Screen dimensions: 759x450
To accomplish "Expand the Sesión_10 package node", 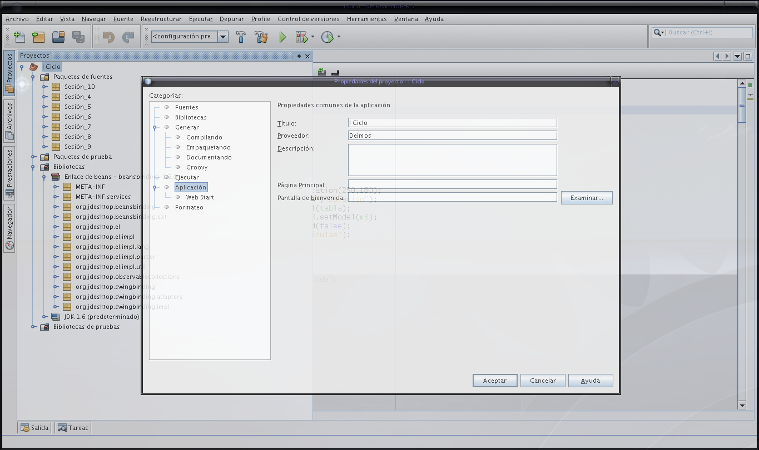I will click(x=45, y=87).
